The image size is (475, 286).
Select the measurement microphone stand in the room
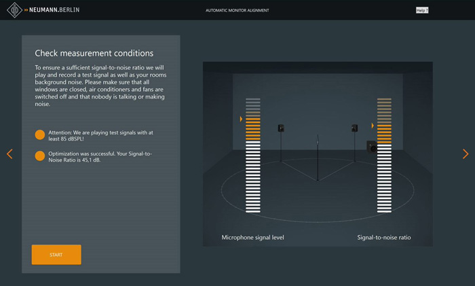pos(318,158)
